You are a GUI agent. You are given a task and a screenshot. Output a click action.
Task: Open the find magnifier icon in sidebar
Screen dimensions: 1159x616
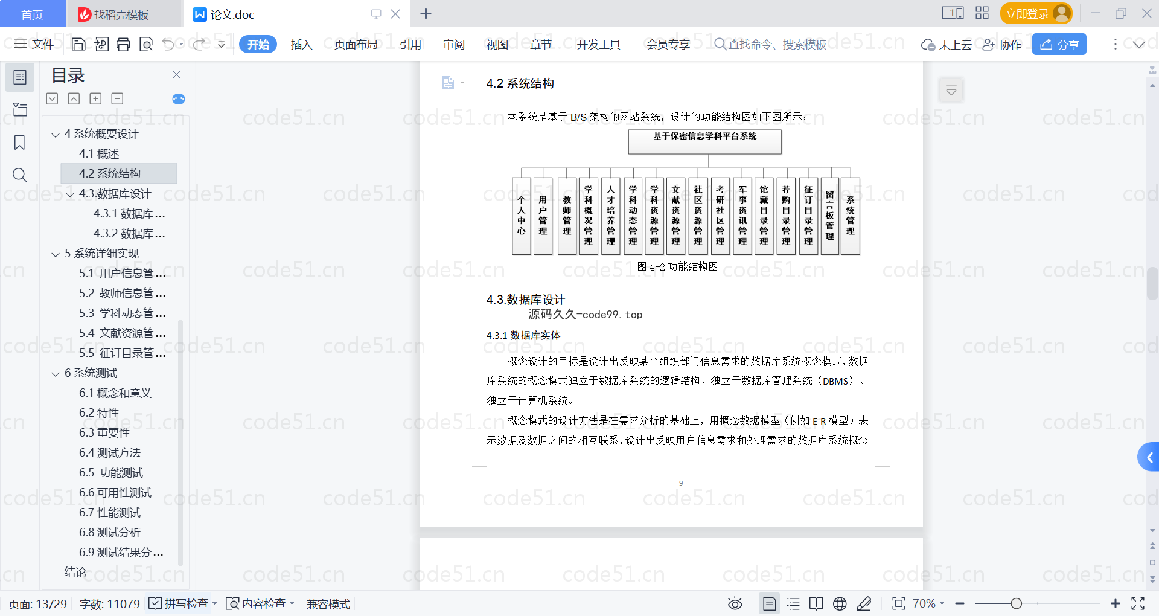[20, 175]
